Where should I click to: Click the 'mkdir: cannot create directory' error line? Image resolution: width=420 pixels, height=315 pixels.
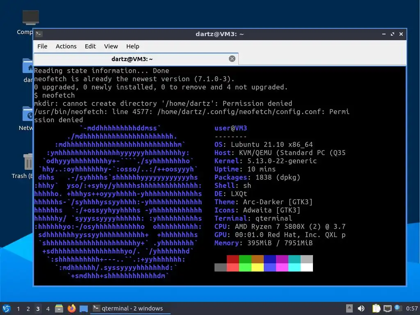[x=163, y=103]
